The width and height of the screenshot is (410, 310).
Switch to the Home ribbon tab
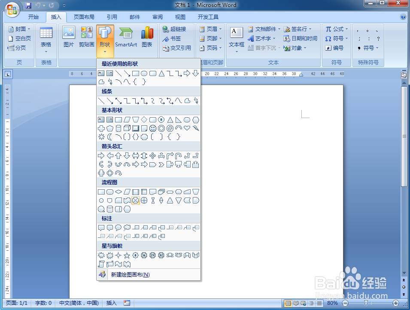point(33,17)
